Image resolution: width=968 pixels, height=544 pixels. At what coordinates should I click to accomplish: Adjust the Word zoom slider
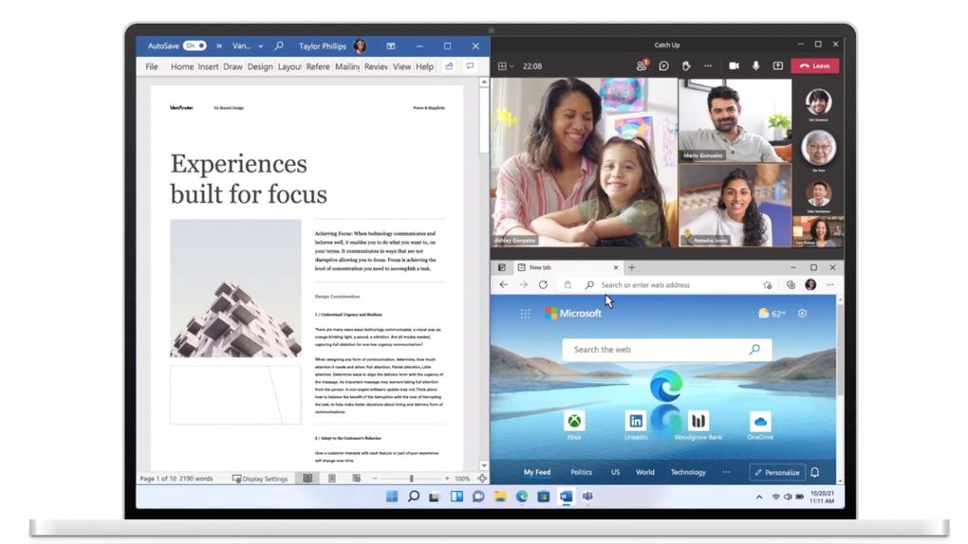(411, 479)
